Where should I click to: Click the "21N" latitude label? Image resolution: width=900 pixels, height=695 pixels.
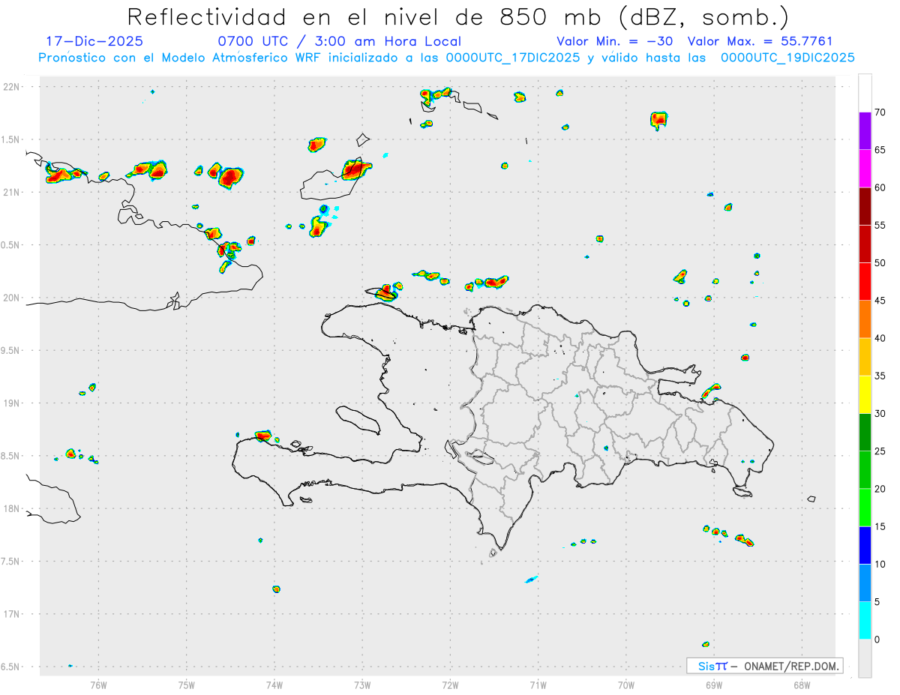12,192
